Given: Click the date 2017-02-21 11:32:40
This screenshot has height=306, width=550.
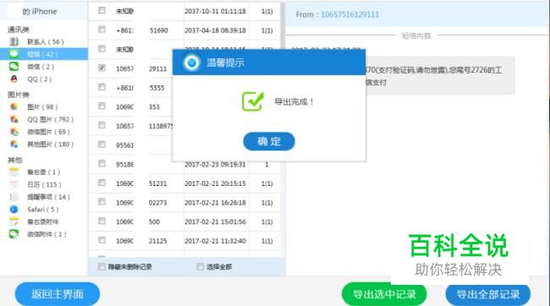Looking at the screenshot, I should [x=215, y=241].
